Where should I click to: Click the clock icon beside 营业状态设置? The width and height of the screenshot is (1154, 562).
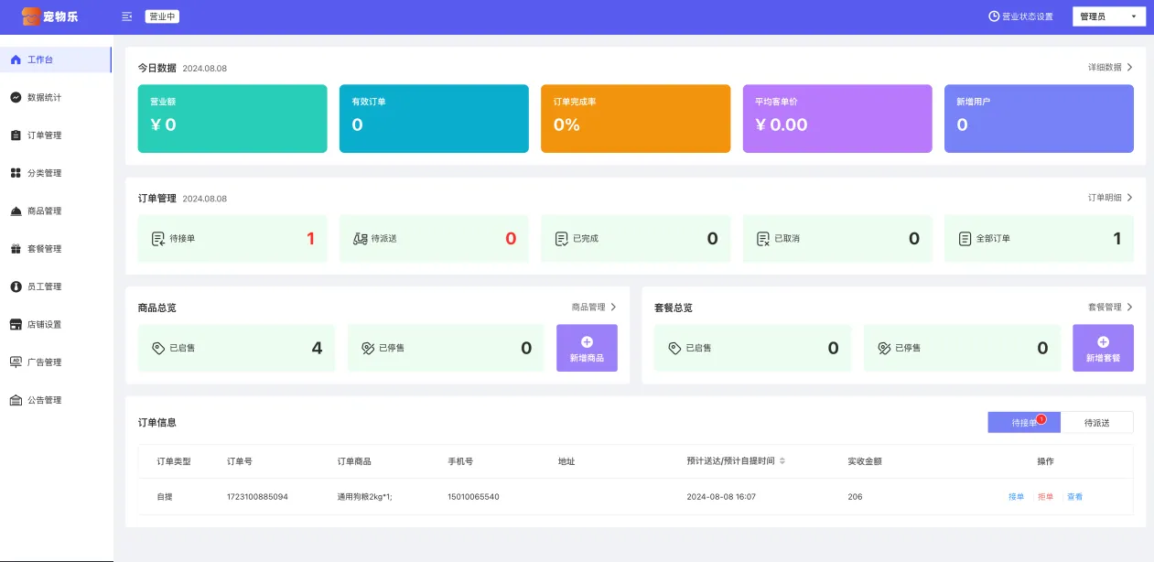click(x=994, y=16)
